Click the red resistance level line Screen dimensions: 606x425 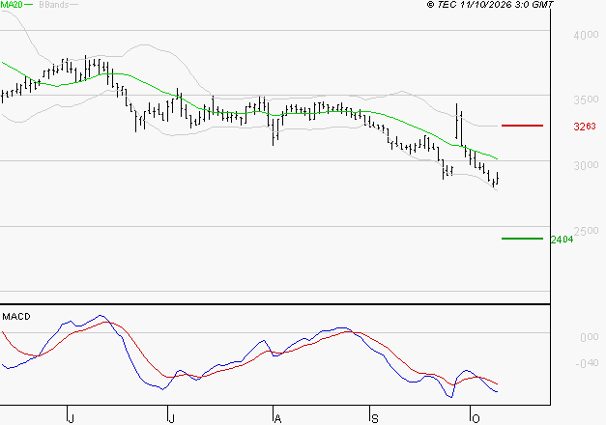tap(522, 126)
